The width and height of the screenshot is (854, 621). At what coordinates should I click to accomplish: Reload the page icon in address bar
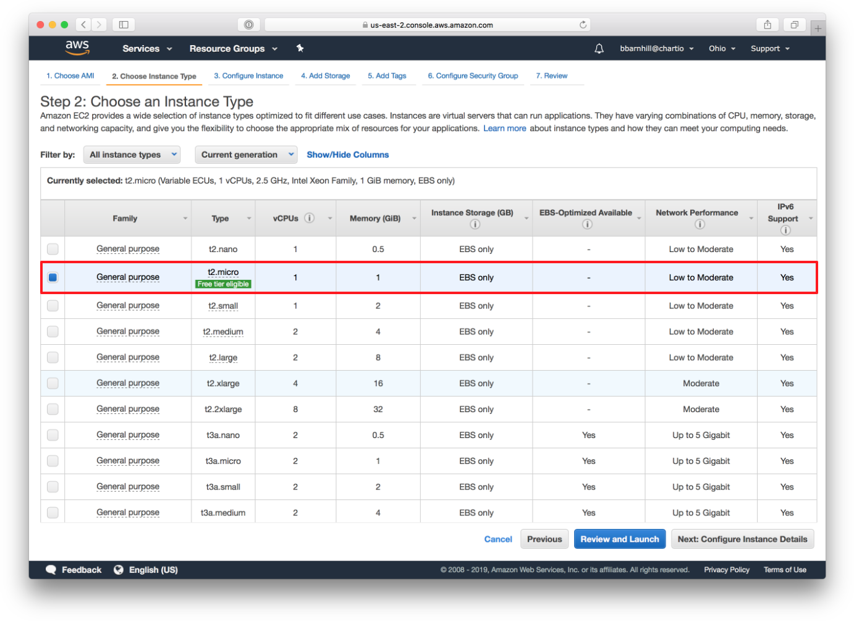click(x=583, y=25)
